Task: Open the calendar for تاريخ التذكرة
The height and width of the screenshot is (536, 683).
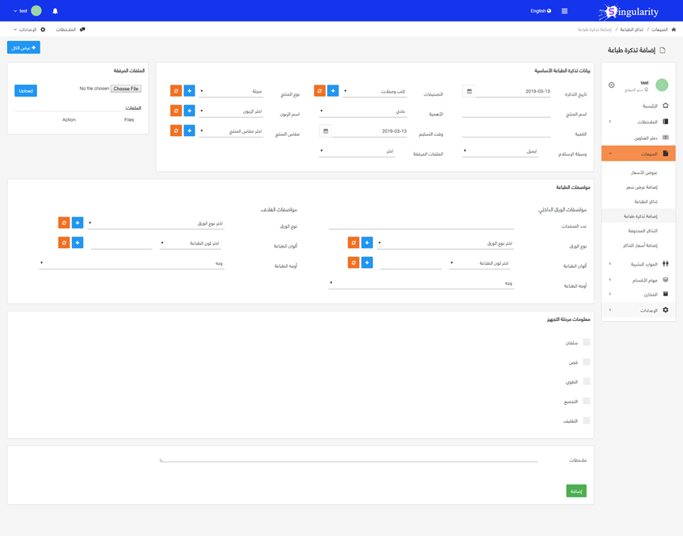Action: [469, 92]
